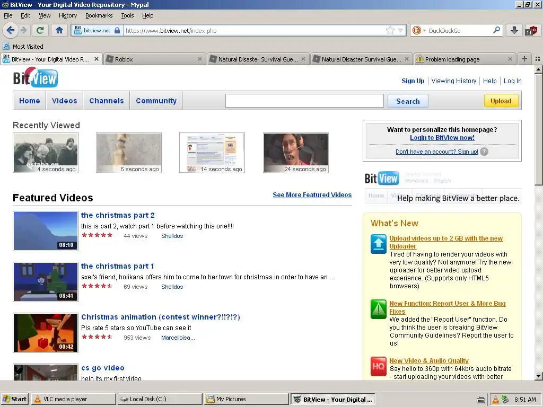This screenshot has width=543, height=407.
Task: Click the padlock site security icon
Action: pyautogui.click(x=117, y=30)
